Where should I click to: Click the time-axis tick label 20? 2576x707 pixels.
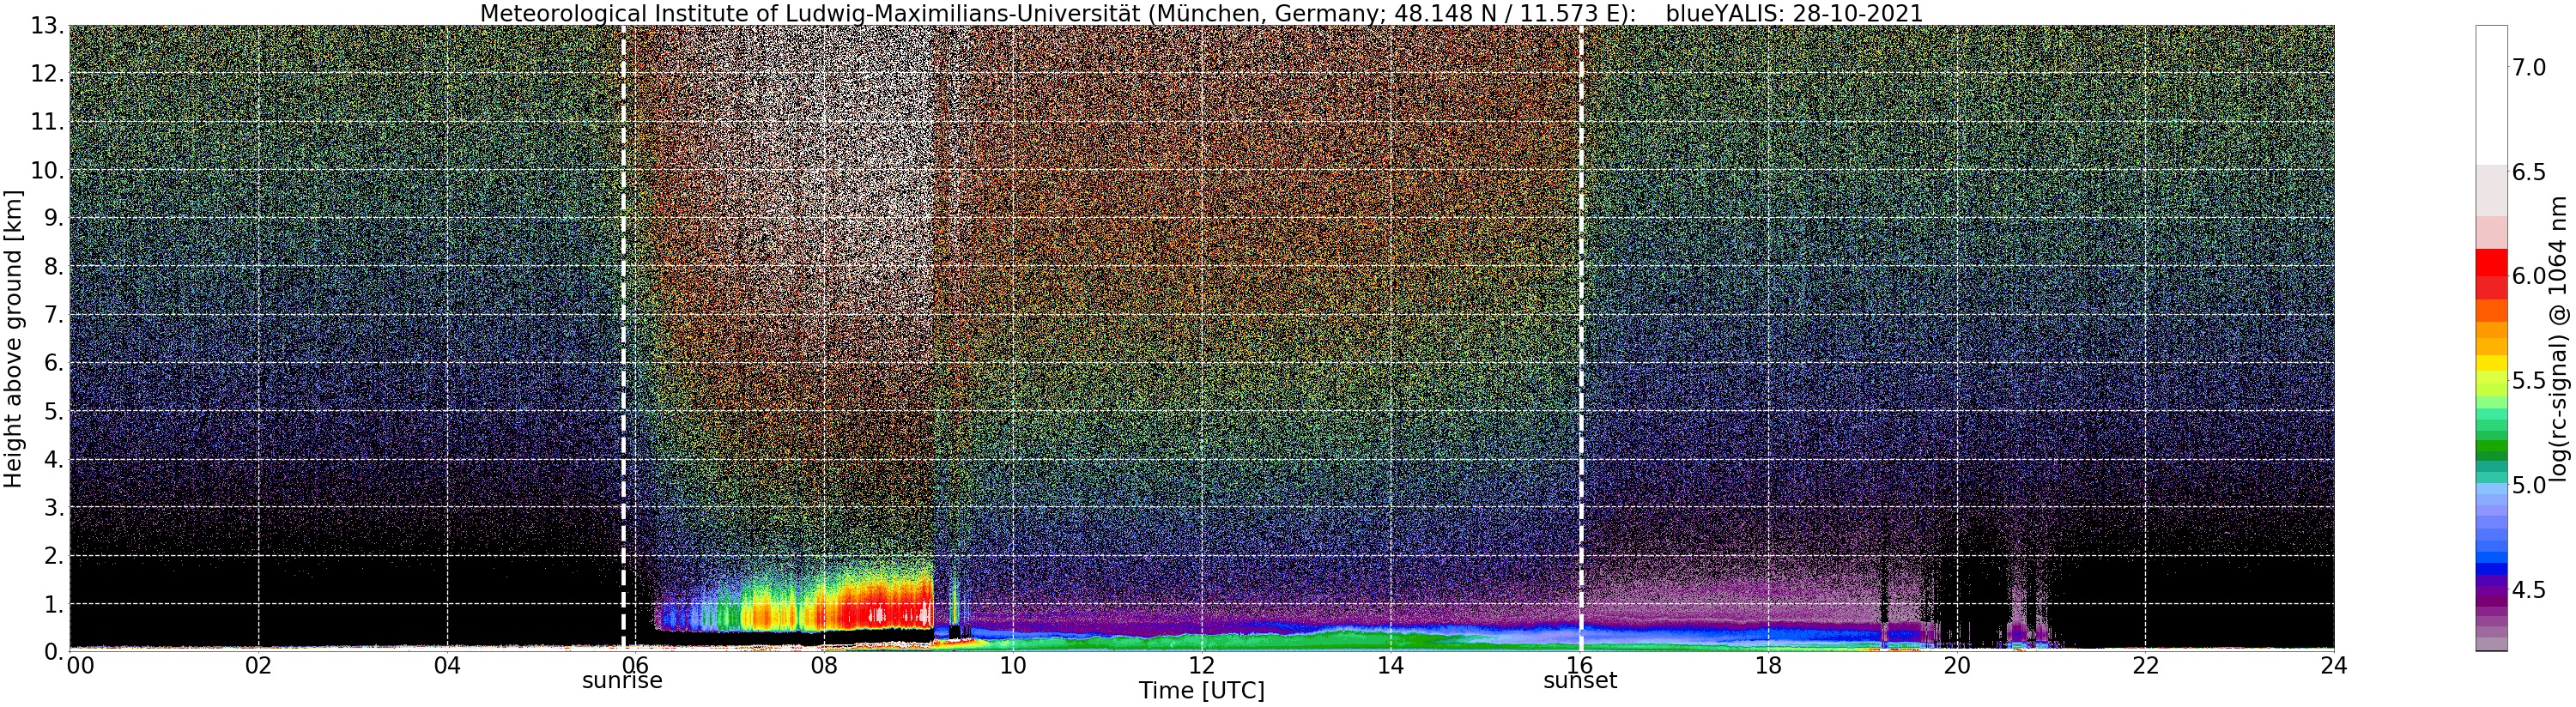coord(1956,665)
